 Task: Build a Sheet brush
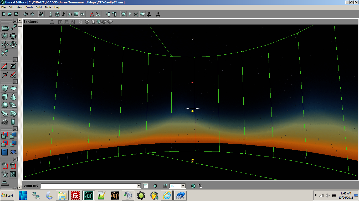point(13,88)
